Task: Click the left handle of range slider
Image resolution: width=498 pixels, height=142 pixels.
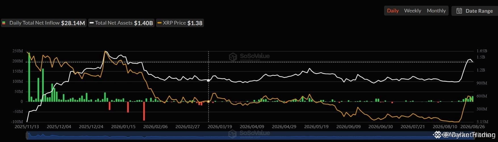Action: [x=27, y=136]
